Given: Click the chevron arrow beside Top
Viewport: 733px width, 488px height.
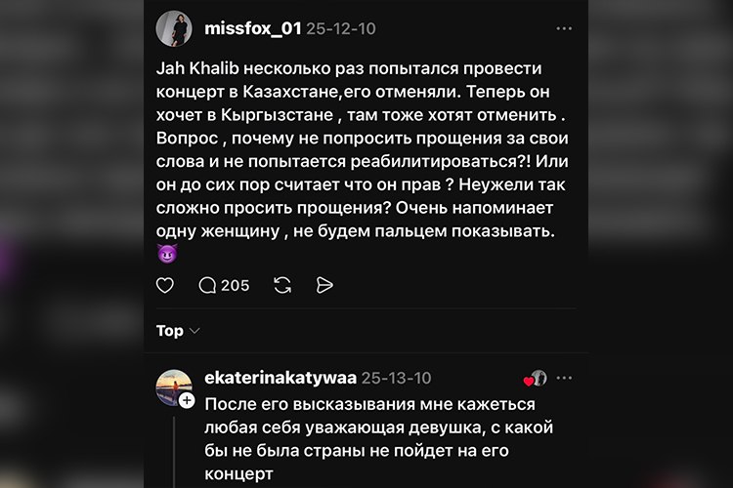Looking at the screenshot, I should [x=194, y=331].
